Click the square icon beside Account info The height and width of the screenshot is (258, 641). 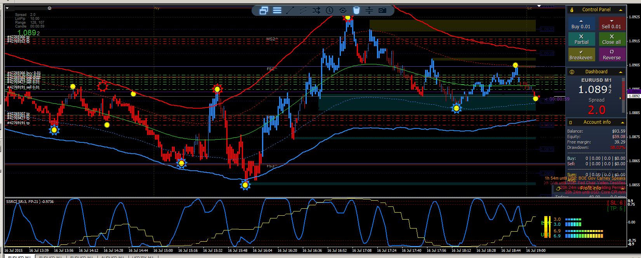(x=571, y=122)
